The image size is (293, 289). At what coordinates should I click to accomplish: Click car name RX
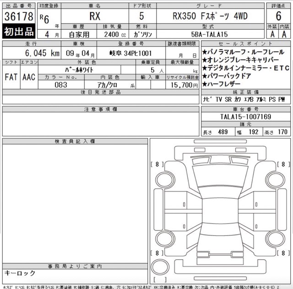(x=95, y=16)
